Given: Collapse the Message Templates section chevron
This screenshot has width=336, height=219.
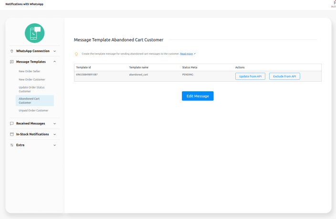Looking at the screenshot, I should click(x=54, y=62).
